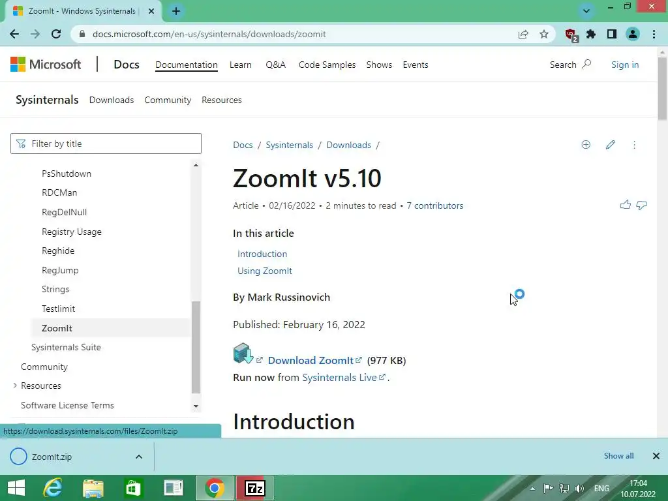
Task: Reload the current page
Action: point(56,34)
